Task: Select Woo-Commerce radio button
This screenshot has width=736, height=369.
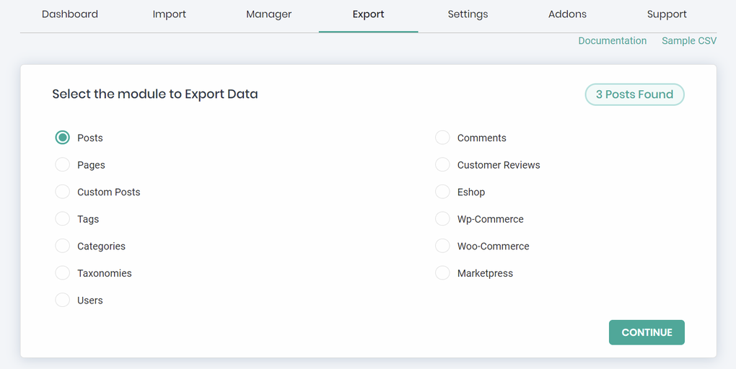Action: (442, 246)
